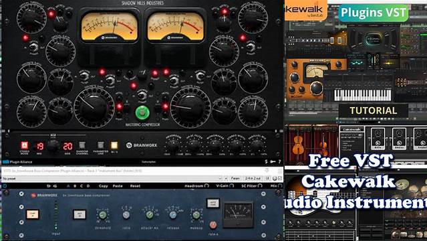The image size is (427, 241).
Task: Click the pin icon in the VST window title bar
Action: (267, 171)
